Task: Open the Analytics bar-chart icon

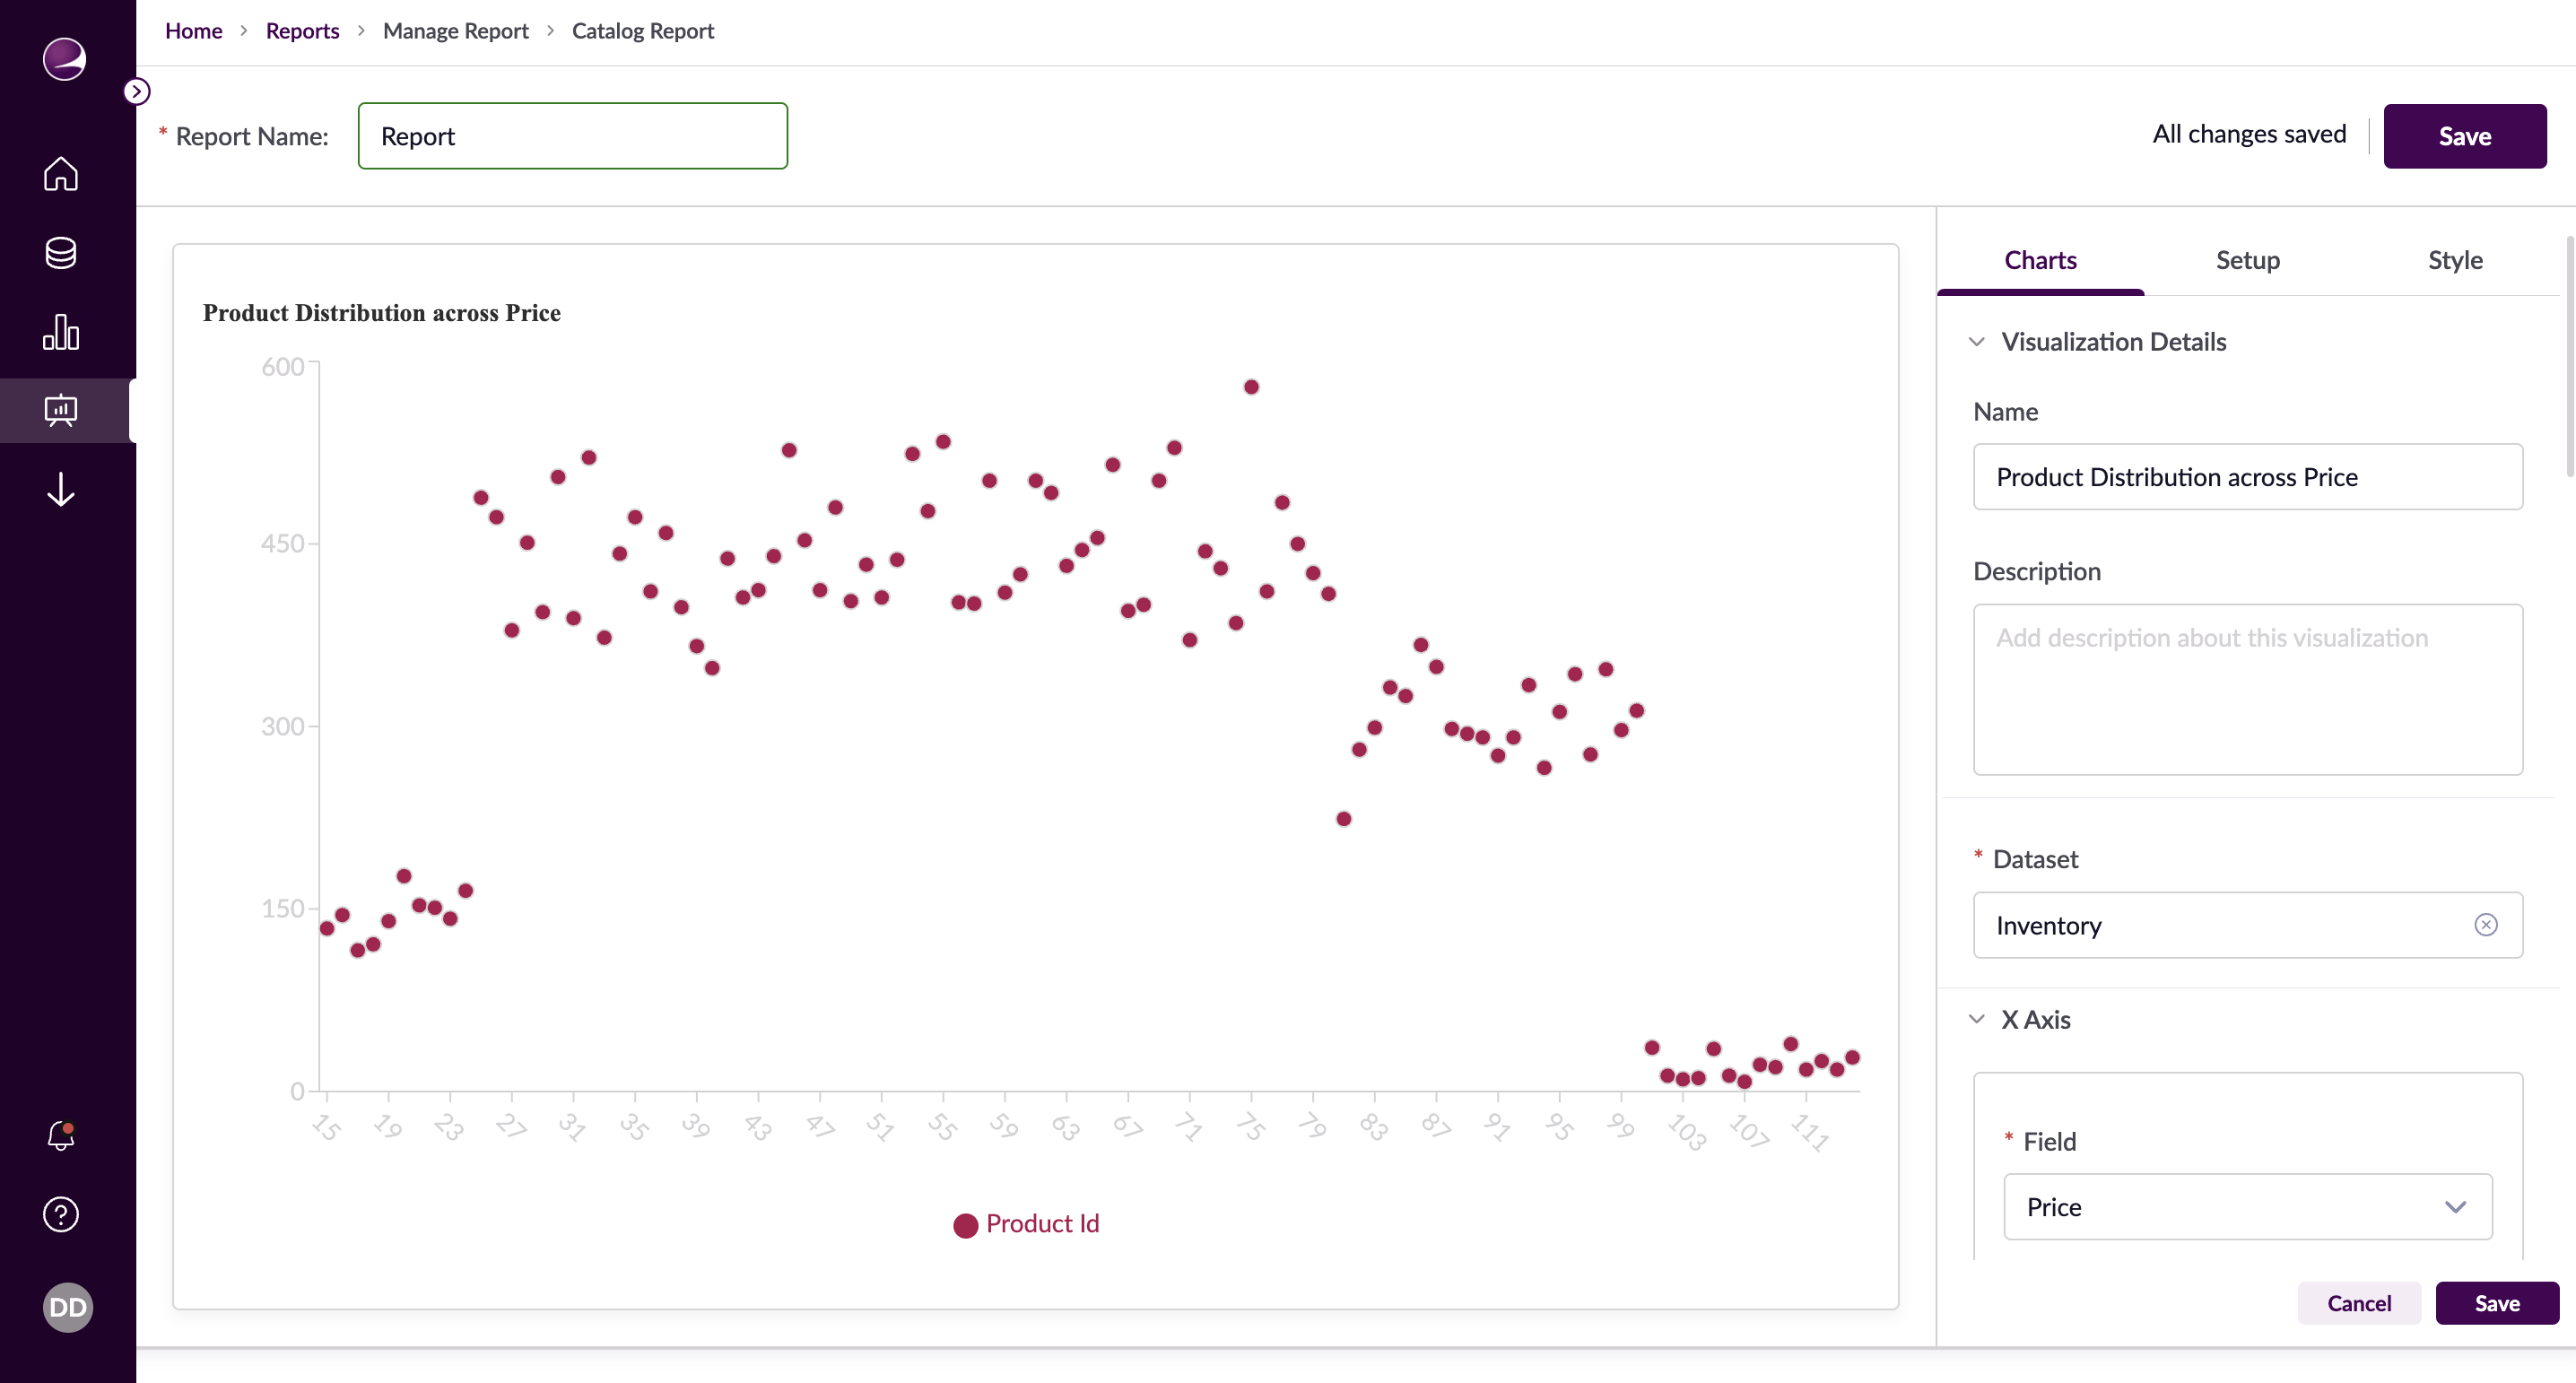Action: click(60, 332)
